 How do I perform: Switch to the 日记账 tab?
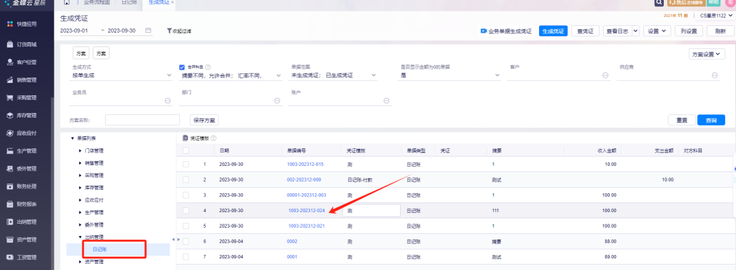tap(129, 3)
